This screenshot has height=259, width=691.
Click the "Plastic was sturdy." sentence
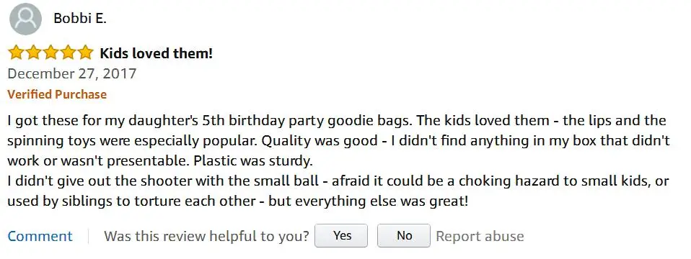[x=253, y=161]
